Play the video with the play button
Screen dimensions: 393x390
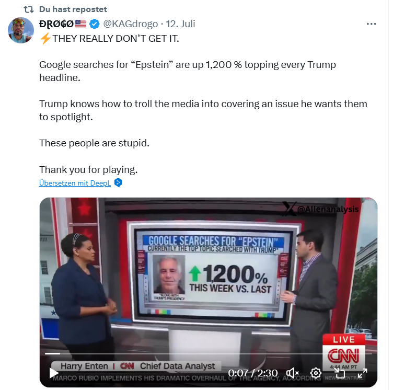pos(53,373)
